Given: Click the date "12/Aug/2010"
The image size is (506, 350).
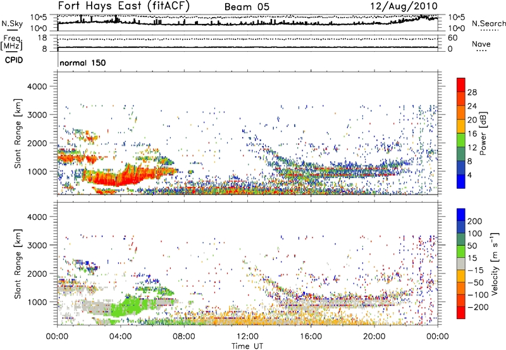Looking at the screenshot, I should tap(404, 6).
